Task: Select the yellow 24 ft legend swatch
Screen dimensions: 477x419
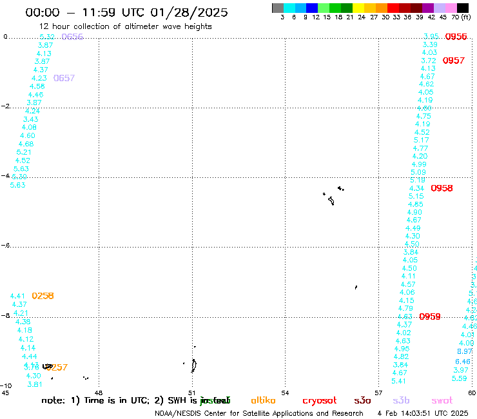Action: (358, 8)
